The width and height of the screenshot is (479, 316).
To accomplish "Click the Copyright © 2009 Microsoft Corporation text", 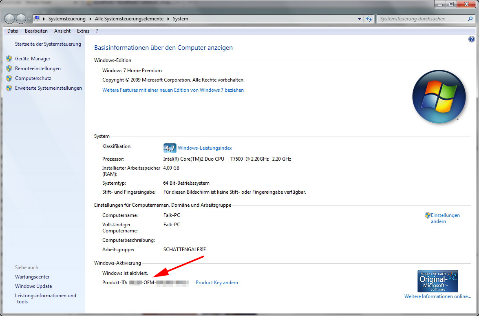I will pos(174,80).
